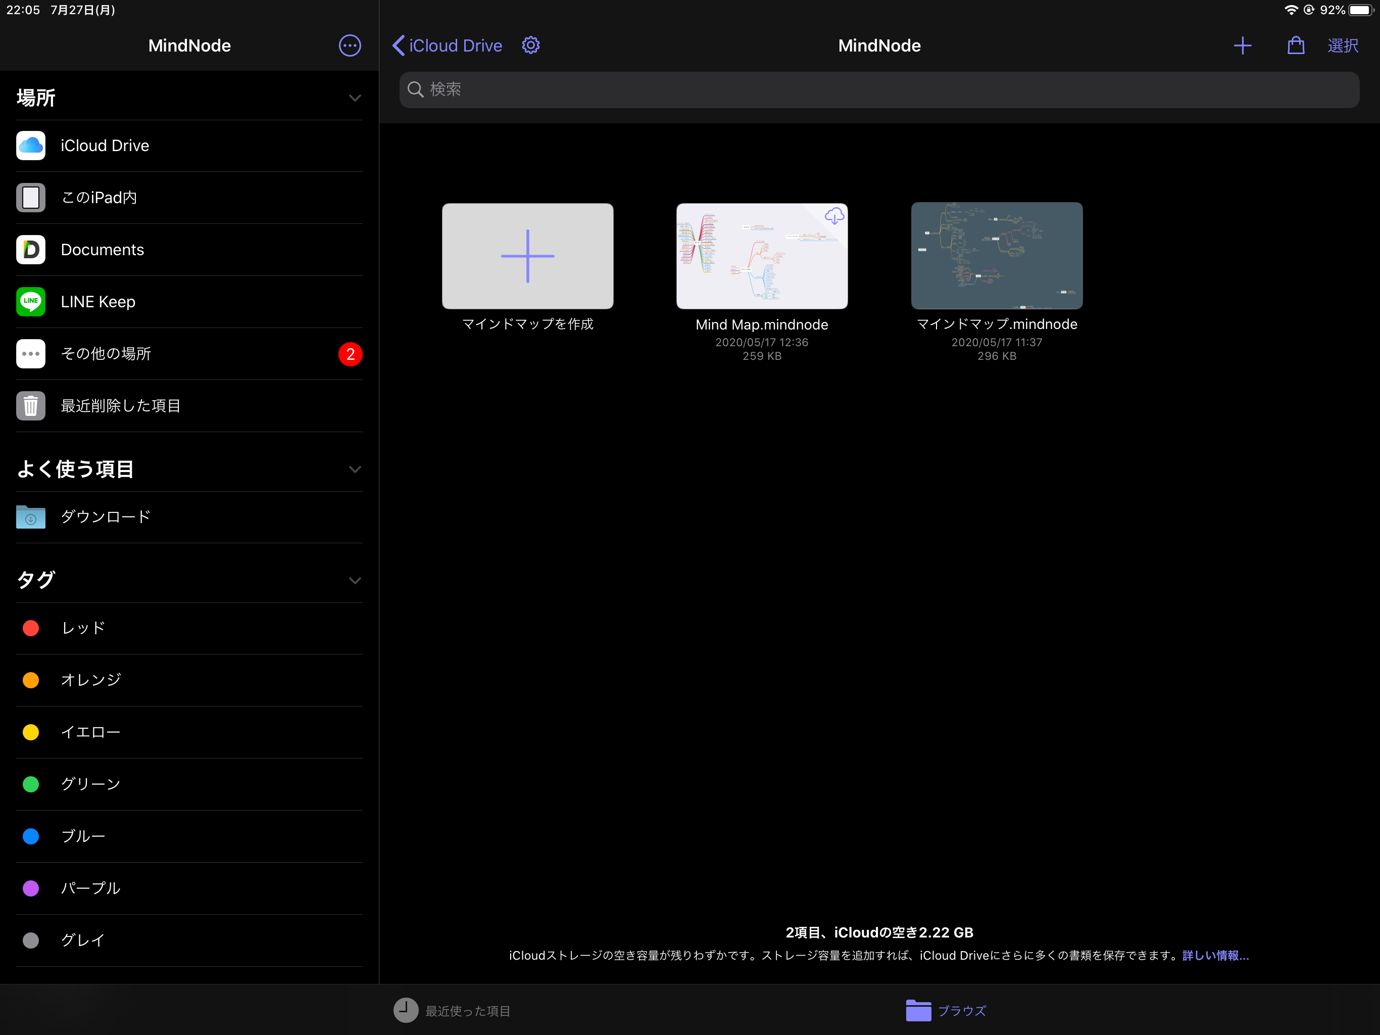This screenshot has width=1380, height=1035.
Task: Select the gray tag dot グレイ
Action: coord(31,940)
